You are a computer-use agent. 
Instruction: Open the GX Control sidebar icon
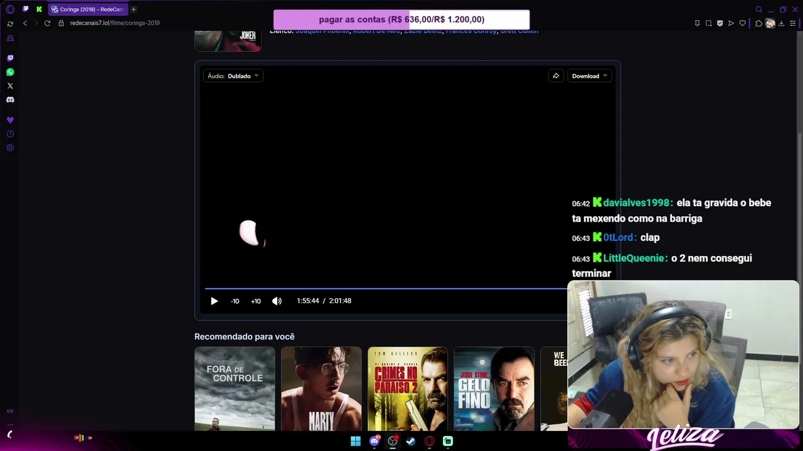click(x=10, y=24)
